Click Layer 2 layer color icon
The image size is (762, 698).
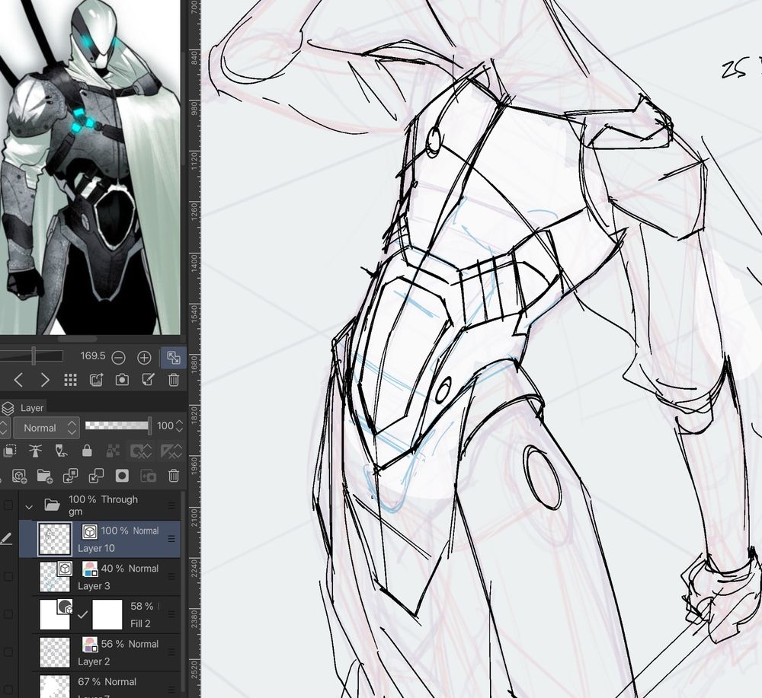click(x=90, y=644)
